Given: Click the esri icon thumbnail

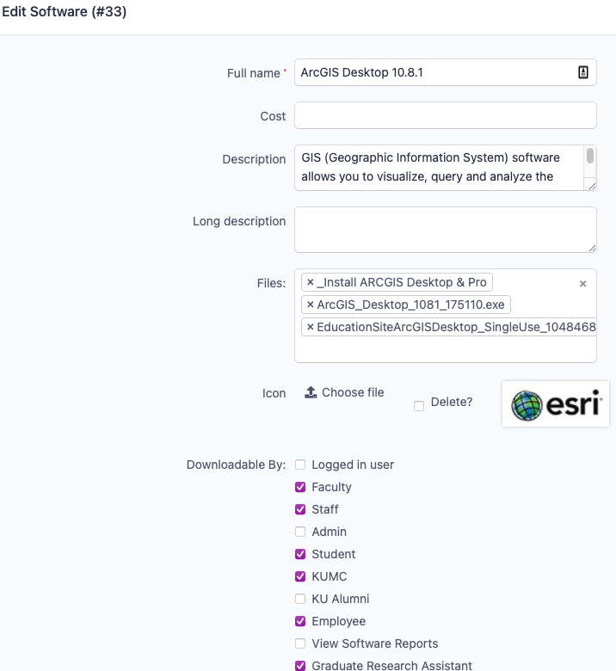Looking at the screenshot, I should (x=556, y=404).
